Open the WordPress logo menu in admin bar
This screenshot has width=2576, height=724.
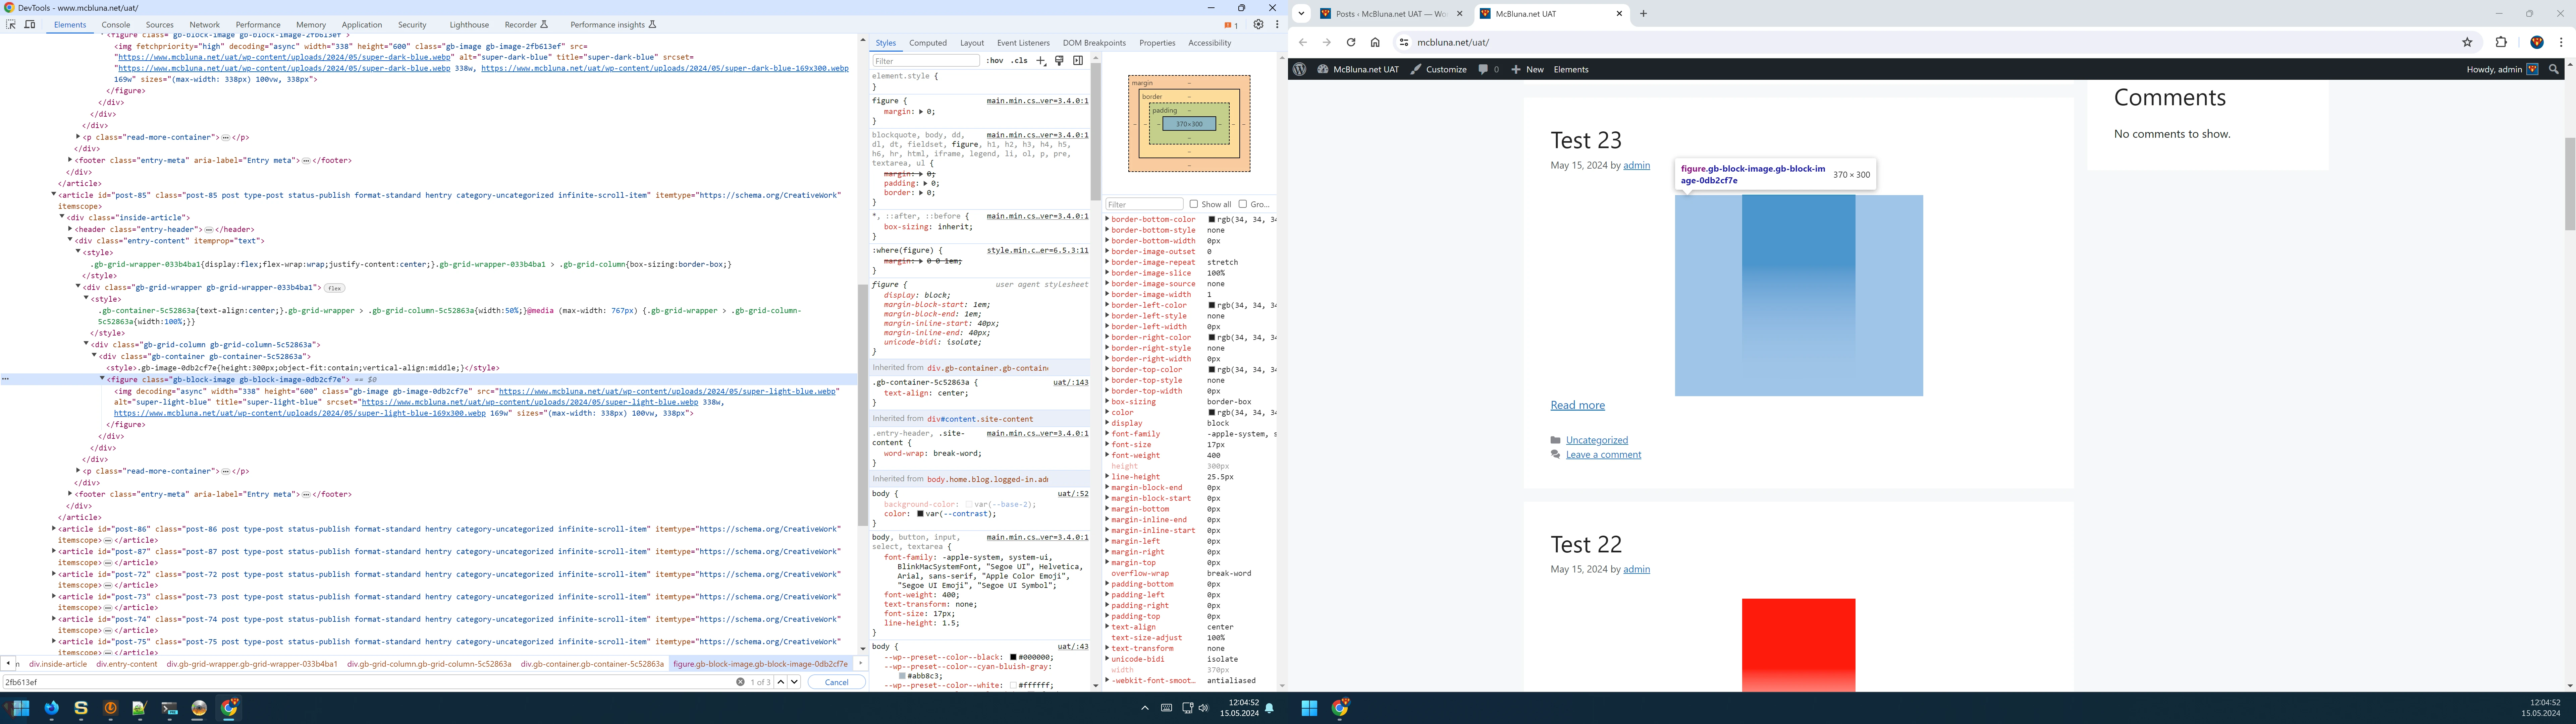pos(1299,69)
